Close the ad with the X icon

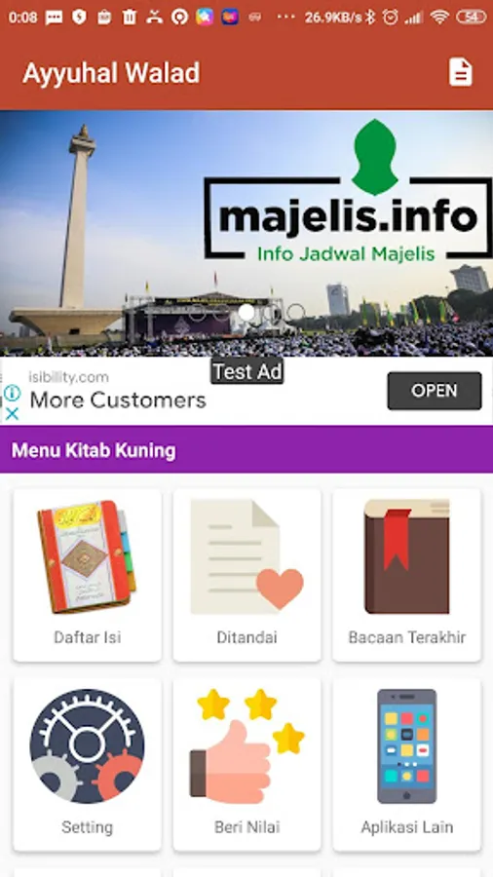[x=12, y=414]
